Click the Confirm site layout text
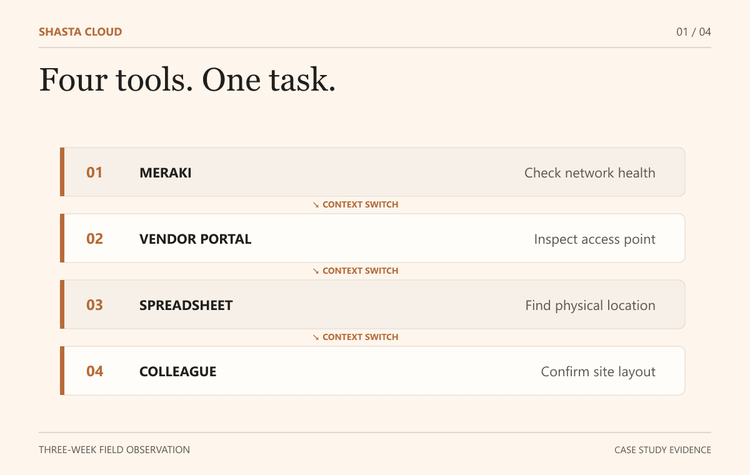This screenshot has width=750, height=475. pyautogui.click(x=598, y=371)
